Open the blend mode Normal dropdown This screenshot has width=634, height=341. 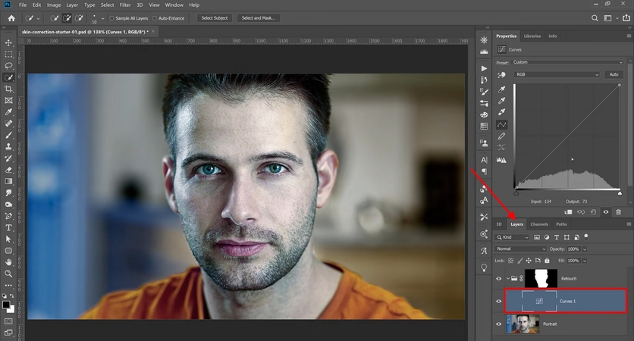tap(519, 249)
